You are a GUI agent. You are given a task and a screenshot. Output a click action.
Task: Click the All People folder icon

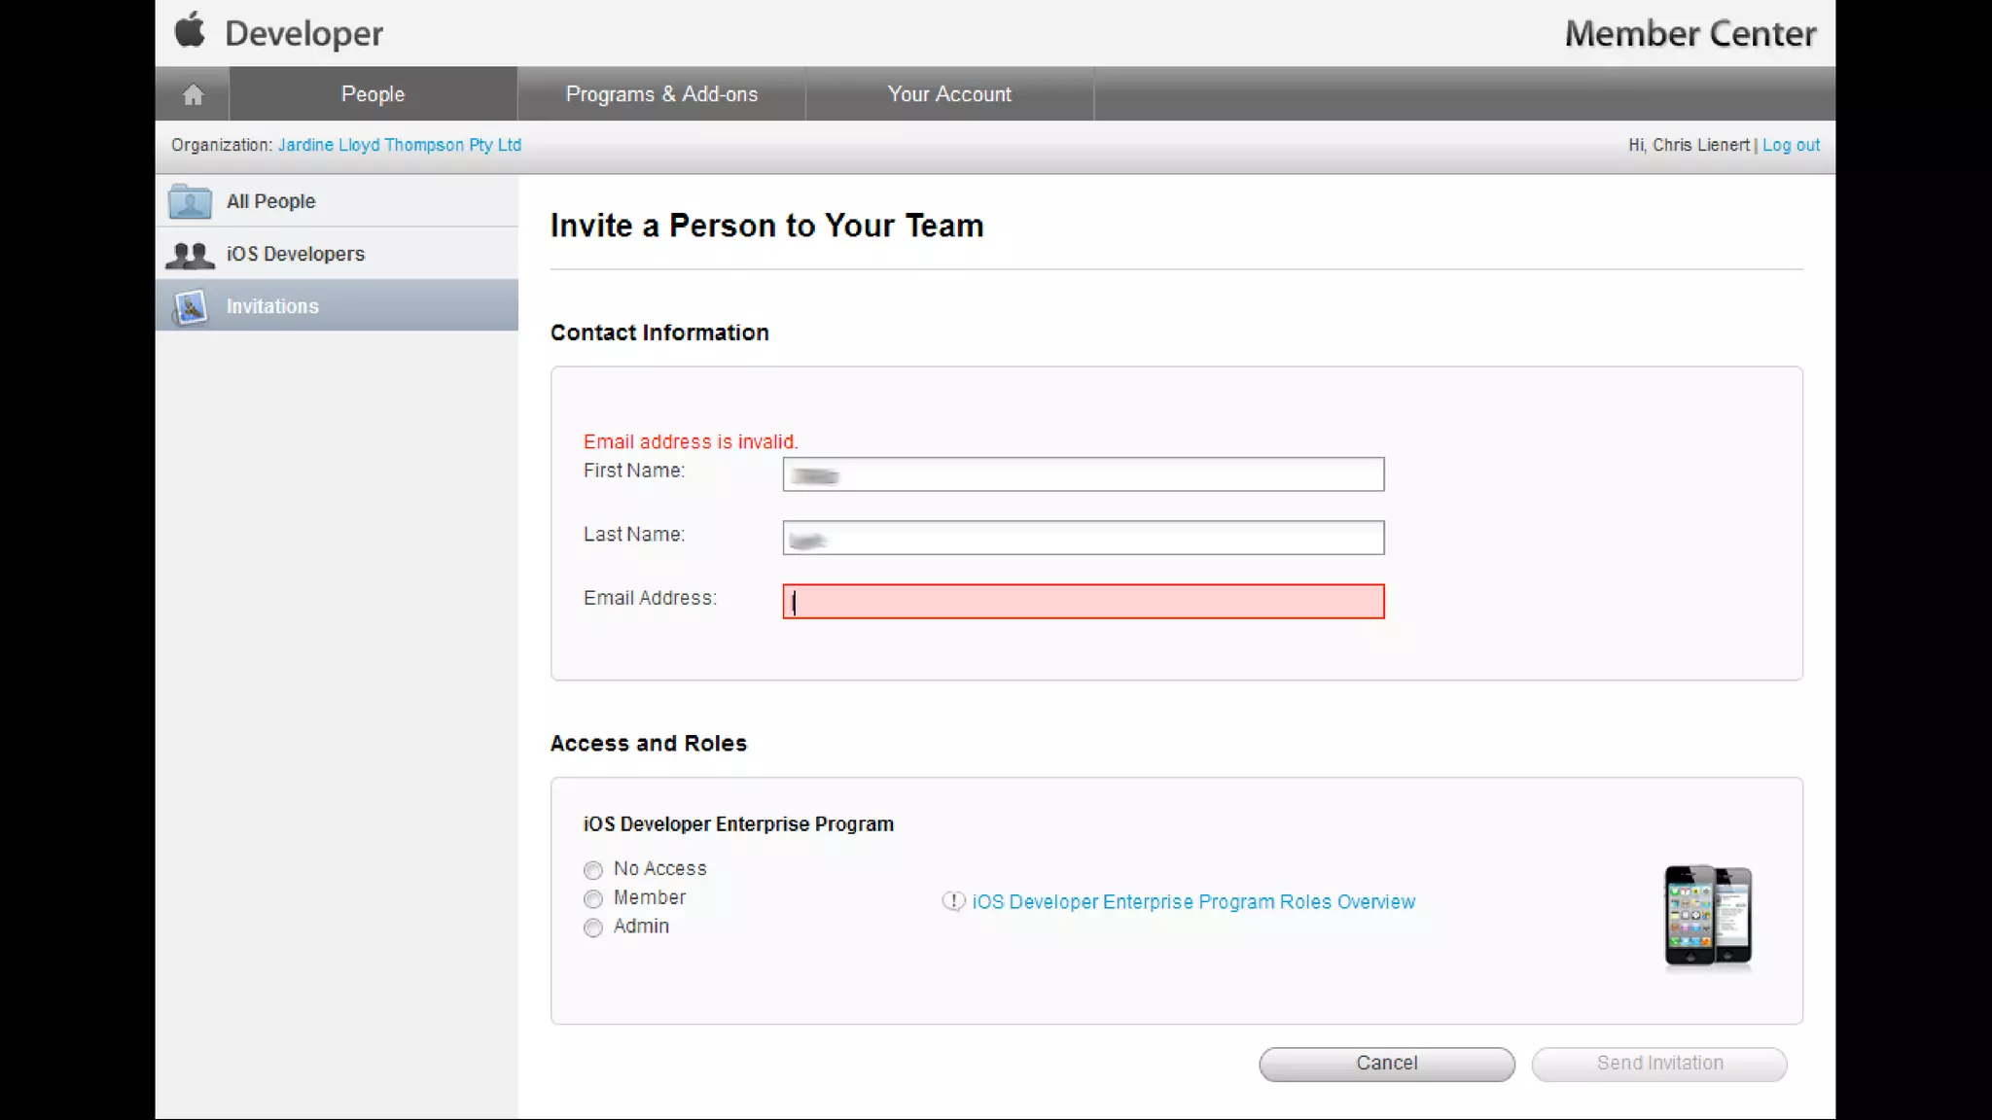190,201
